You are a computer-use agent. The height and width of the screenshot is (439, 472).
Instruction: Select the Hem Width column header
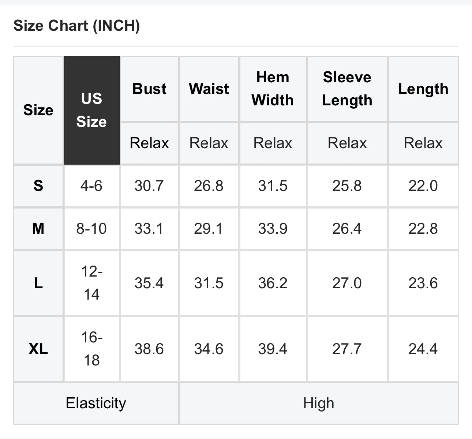pyautogui.click(x=273, y=89)
